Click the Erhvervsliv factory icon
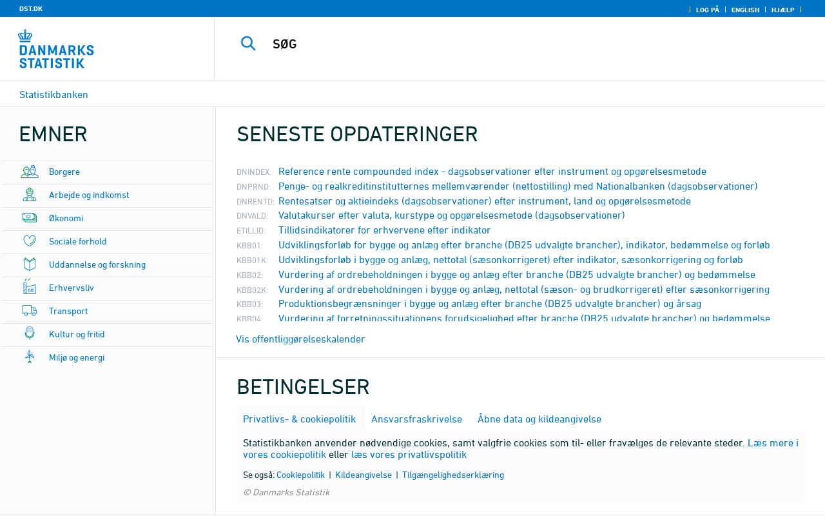825x516 pixels. coord(30,288)
